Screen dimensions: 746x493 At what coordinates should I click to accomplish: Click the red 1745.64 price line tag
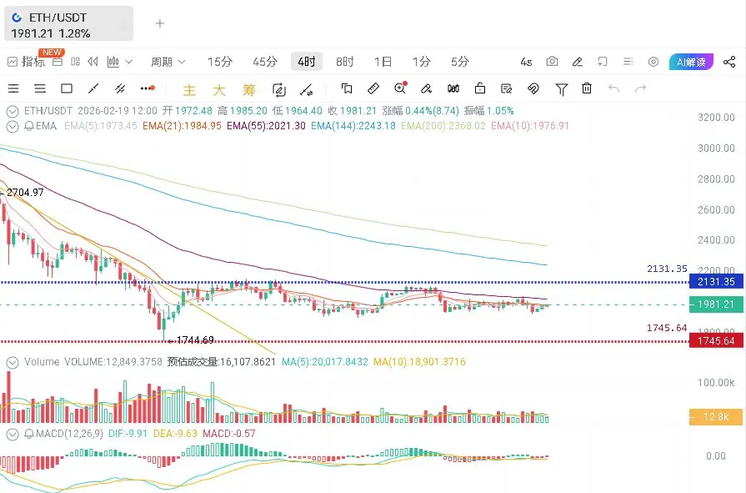click(x=716, y=341)
